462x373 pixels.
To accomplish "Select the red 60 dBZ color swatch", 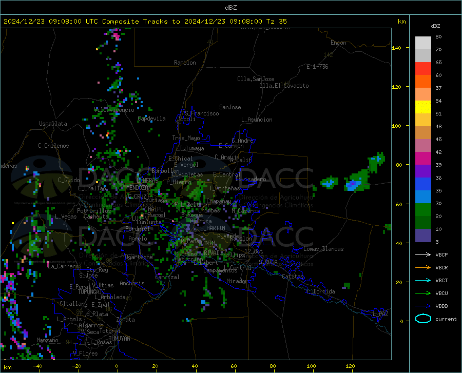I will pos(423,69).
